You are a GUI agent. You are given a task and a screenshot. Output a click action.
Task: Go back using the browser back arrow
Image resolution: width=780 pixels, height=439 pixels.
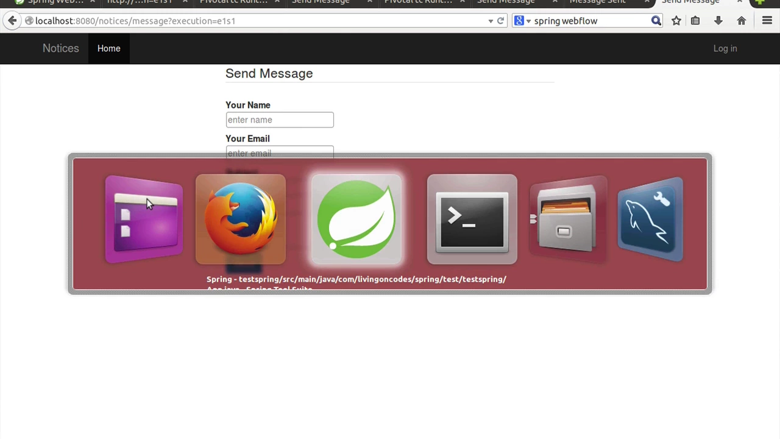point(12,21)
